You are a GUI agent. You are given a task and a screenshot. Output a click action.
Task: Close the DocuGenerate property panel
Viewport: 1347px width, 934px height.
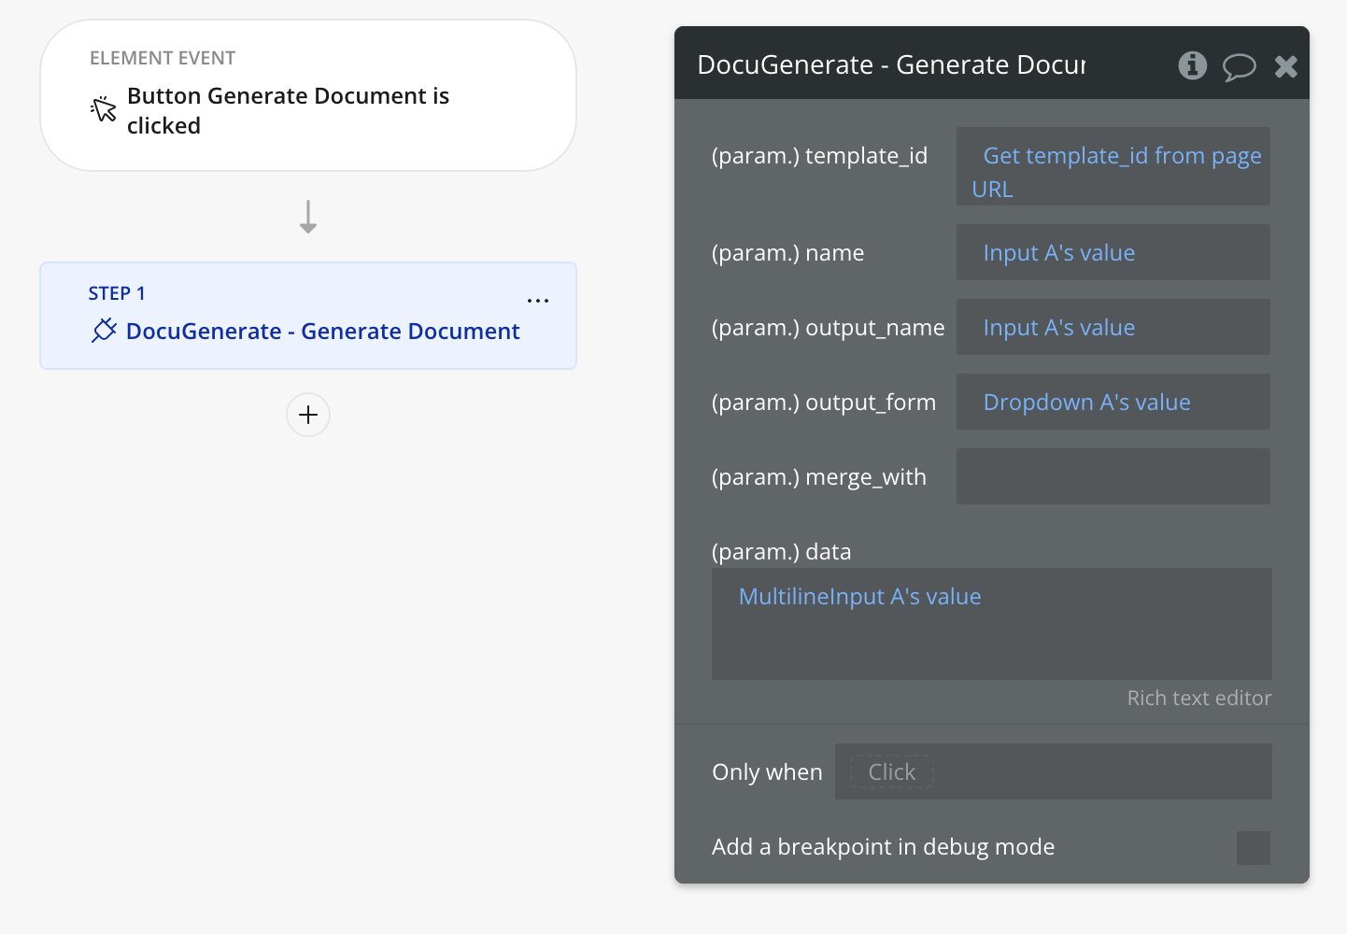(x=1286, y=66)
